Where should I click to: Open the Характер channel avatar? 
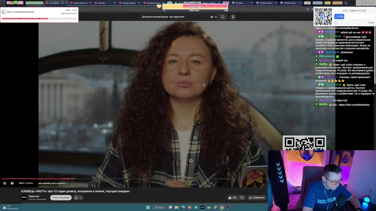click(24, 198)
